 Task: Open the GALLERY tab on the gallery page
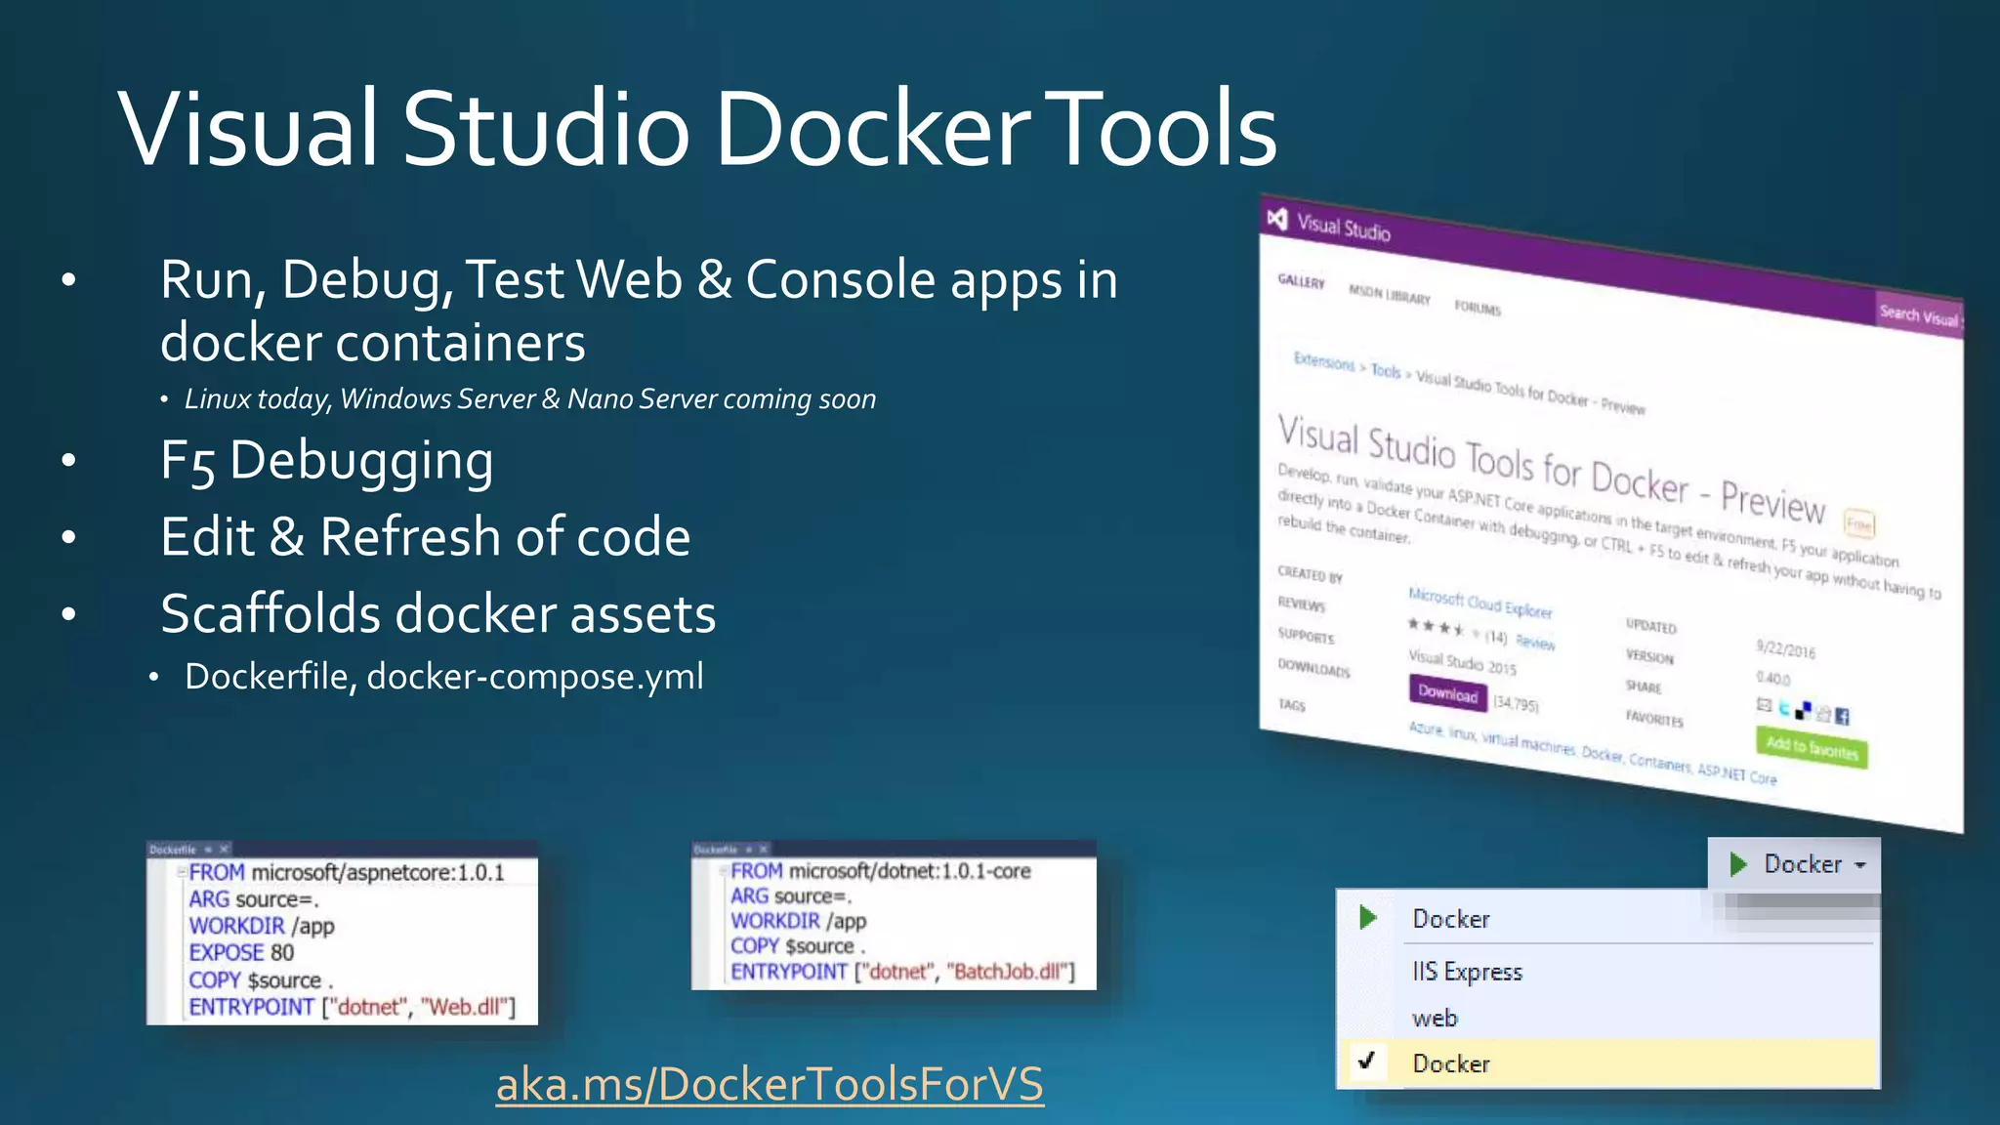1301,281
